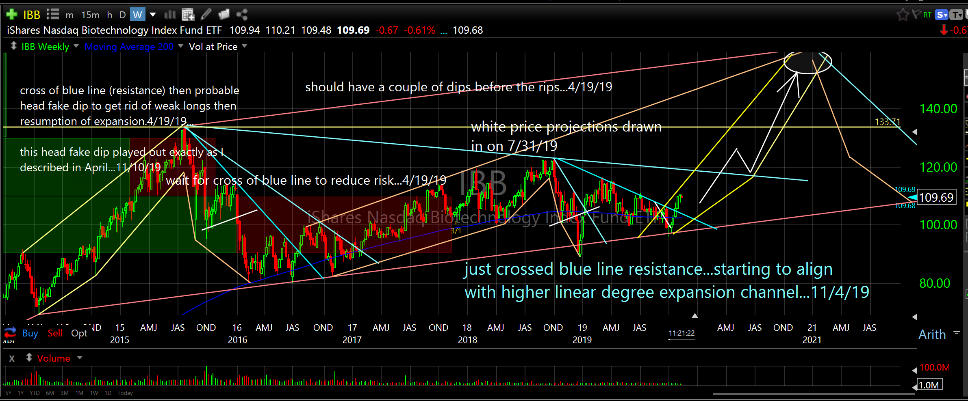968x401 pixels.
Task: Toggle the flag marker for IBB
Action: [916, 15]
